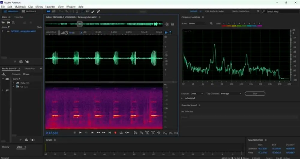The width and height of the screenshot is (300, 159).
Task: Open the Effects menu
Action: (x=39, y=6)
